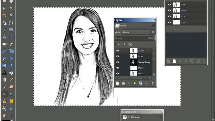
Task: Select the Clone stamp tool
Action: coord(4,102)
